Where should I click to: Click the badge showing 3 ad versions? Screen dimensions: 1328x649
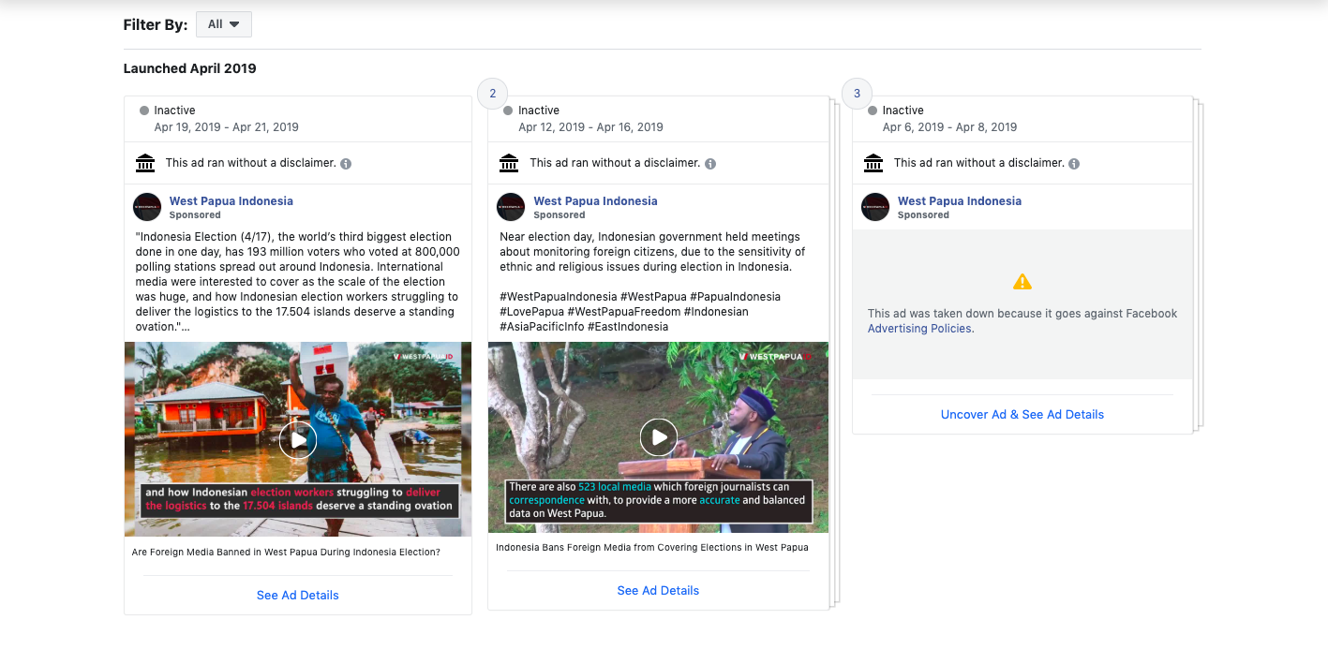(x=857, y=94)
